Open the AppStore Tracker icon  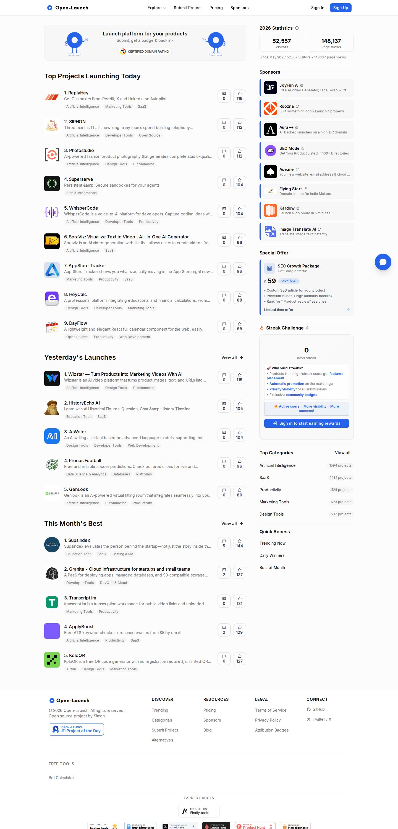pyautogui.click(x=52, y=270)
